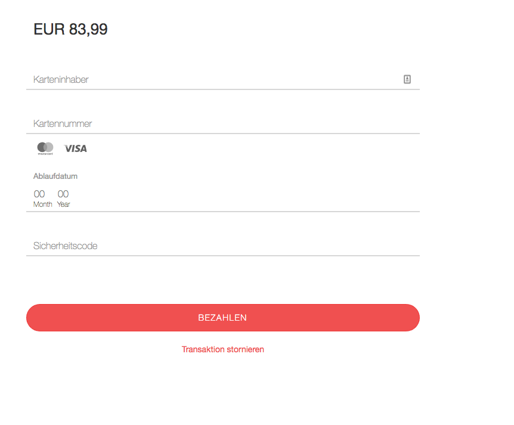This screenshot has height=425, width=514.
Task: Click the EUR 83,99 amount text
Action: (70, 29)
